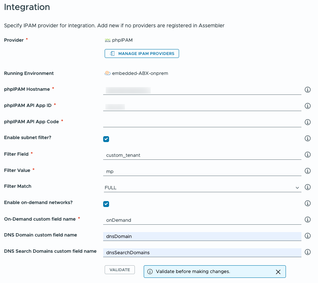The width and height of the screenshot is (318, 283).
Task: Click the Filter Match chevron arrow
Action: point(298,187)
